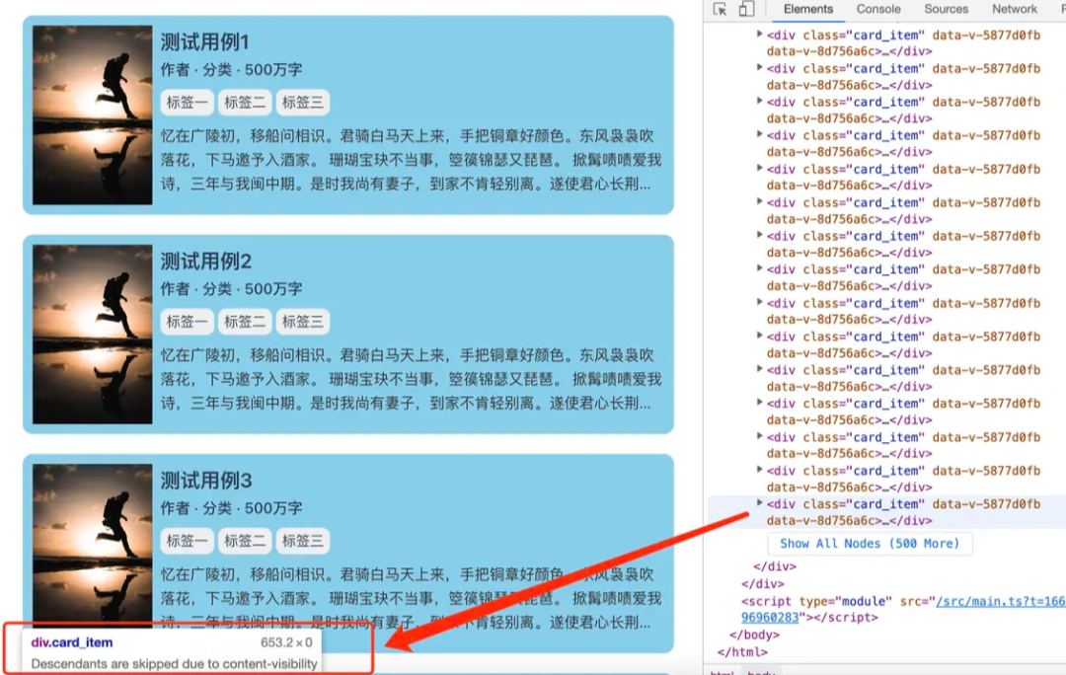Toggle the device toolbar icon
This screenshot has width=1066, height=675.
pyautogui.click(x=746, y=9)
